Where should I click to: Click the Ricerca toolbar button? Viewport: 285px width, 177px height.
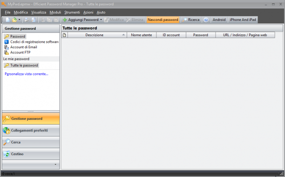point(191,20)
